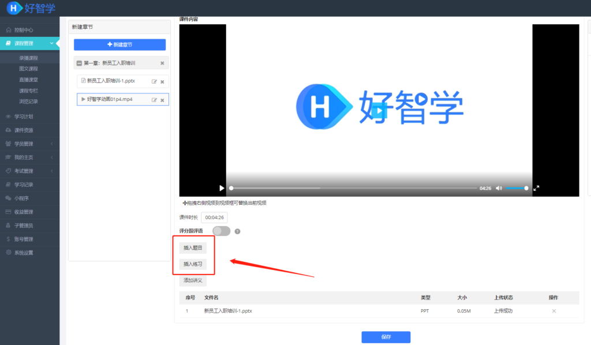
Task: Click the 课件资源 cloud icon
Action: pos(8,130)
